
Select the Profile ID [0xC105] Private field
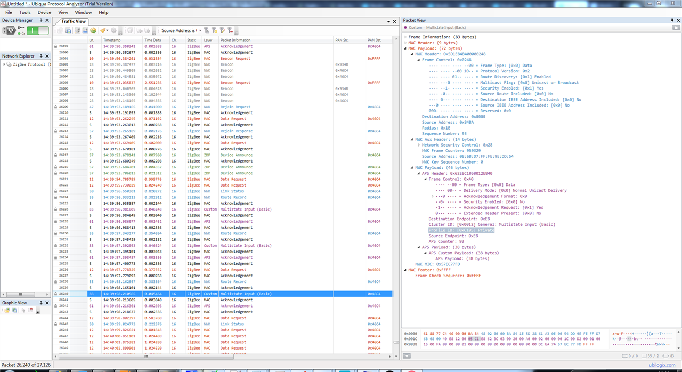(x=461, y=230)
